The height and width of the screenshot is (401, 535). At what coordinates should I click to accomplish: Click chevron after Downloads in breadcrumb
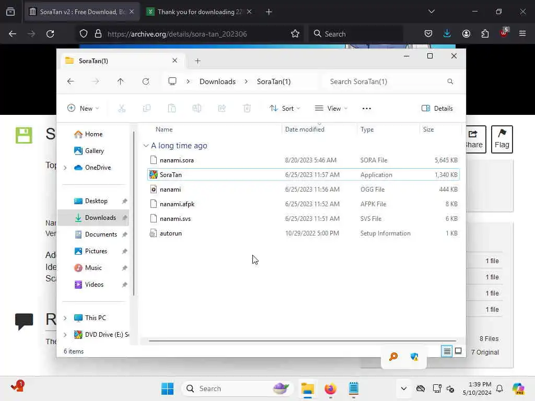point(246,81)
